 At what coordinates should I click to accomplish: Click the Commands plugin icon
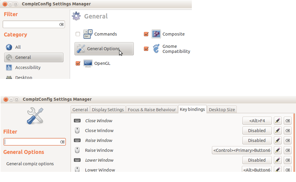(x=88, y=34)
